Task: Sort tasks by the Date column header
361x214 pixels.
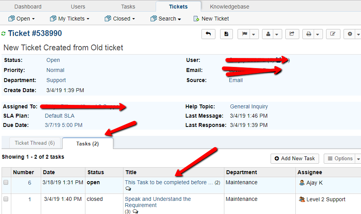Action: coord(49,172)
